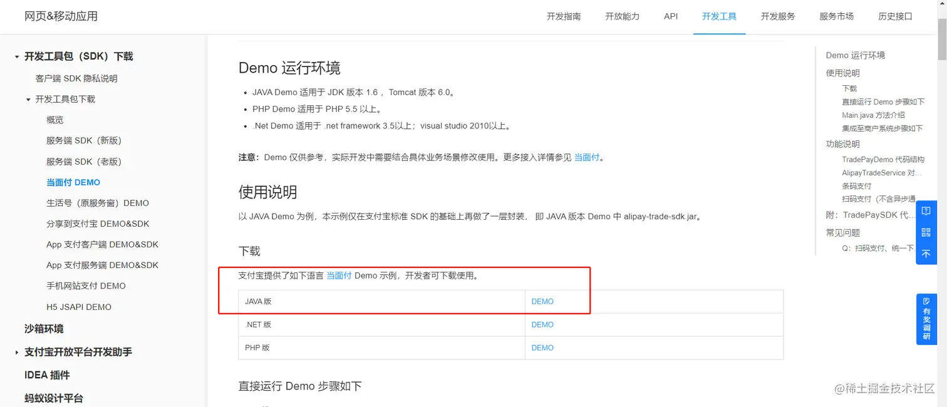The width and height of the screenshot is (947, 407).
Task: Open 分享到支付宝 DEMO&SDK in sidebar
Action: (x=98, y=224)
